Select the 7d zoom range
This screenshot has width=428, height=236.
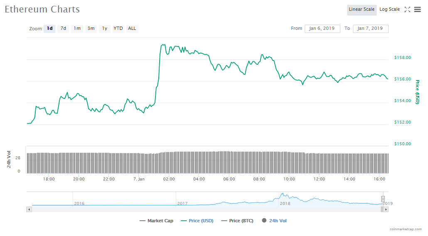63,29
